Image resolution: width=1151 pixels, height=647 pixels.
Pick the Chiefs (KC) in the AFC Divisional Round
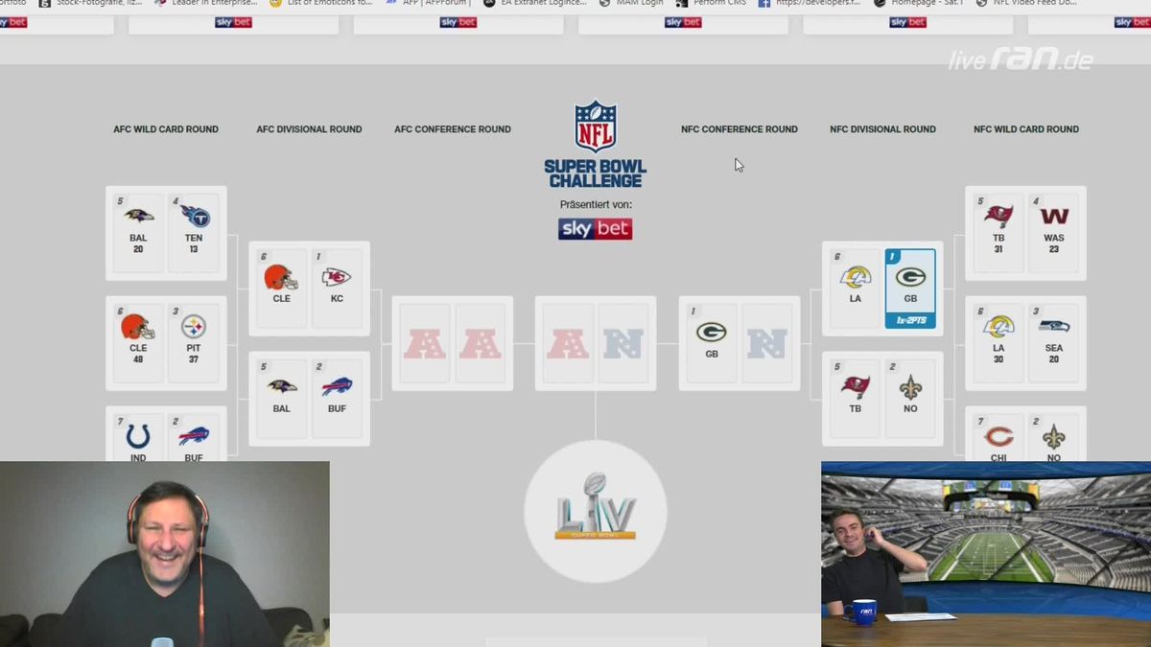337,289
